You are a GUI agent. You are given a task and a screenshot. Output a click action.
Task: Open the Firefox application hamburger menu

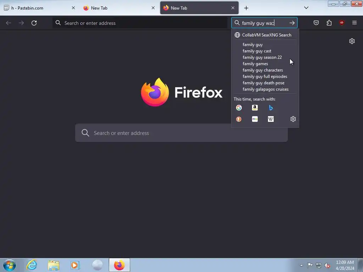[354, 23]
